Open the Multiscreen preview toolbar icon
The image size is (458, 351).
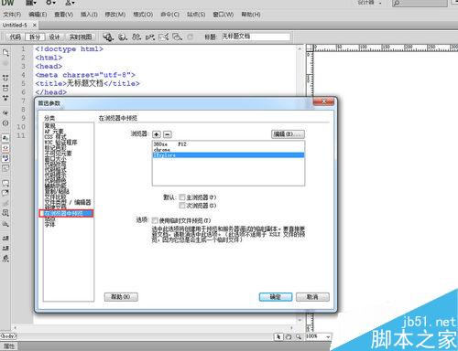tap(108, 37)
